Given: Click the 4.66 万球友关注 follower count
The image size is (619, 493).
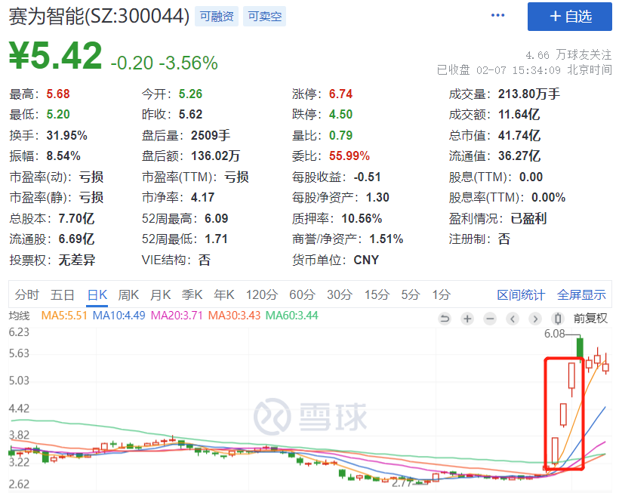Looking at the screenshot, I should (568, 54).
